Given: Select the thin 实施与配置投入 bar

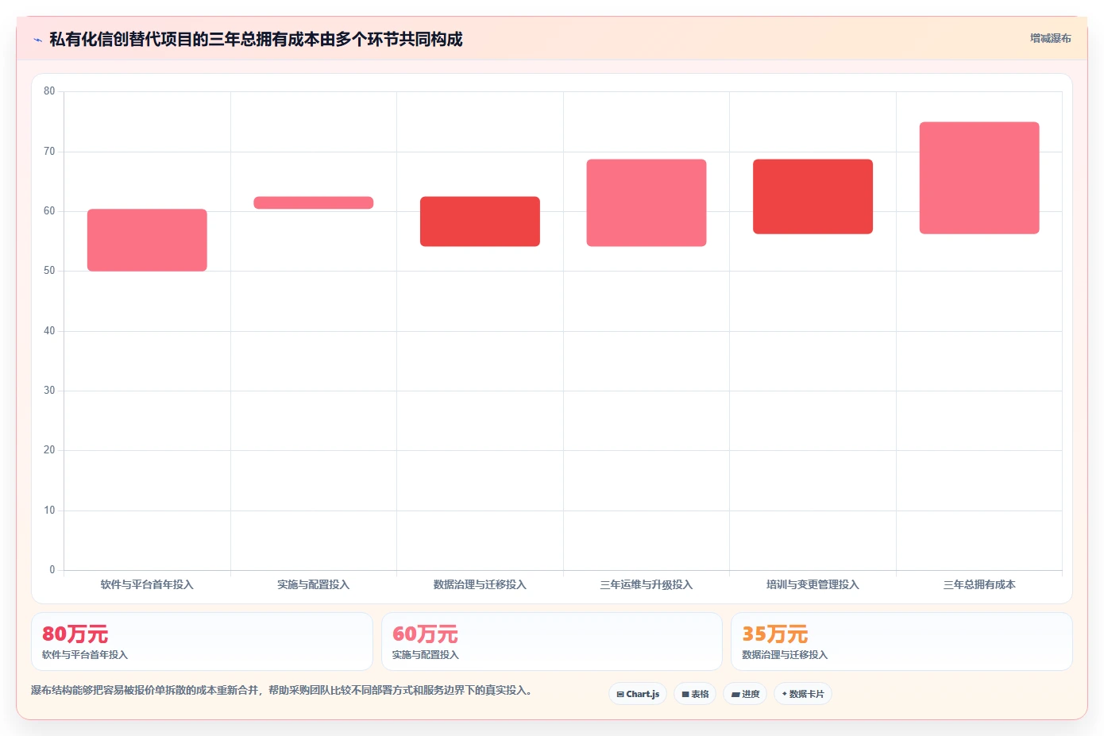Looking at the screenshot, I should (314, 202).
